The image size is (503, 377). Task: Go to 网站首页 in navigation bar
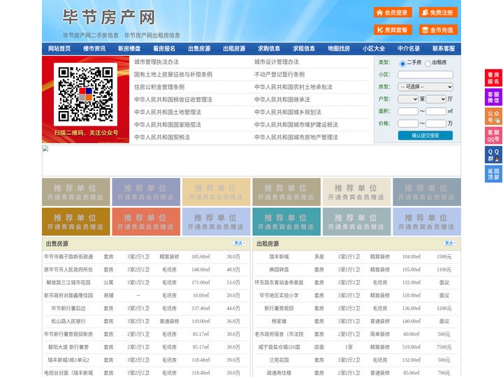coord(59,49)
